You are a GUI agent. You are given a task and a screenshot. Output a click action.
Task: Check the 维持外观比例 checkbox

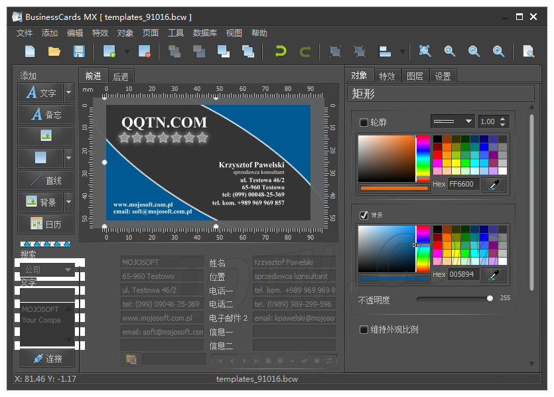click(x=364, y=329)
